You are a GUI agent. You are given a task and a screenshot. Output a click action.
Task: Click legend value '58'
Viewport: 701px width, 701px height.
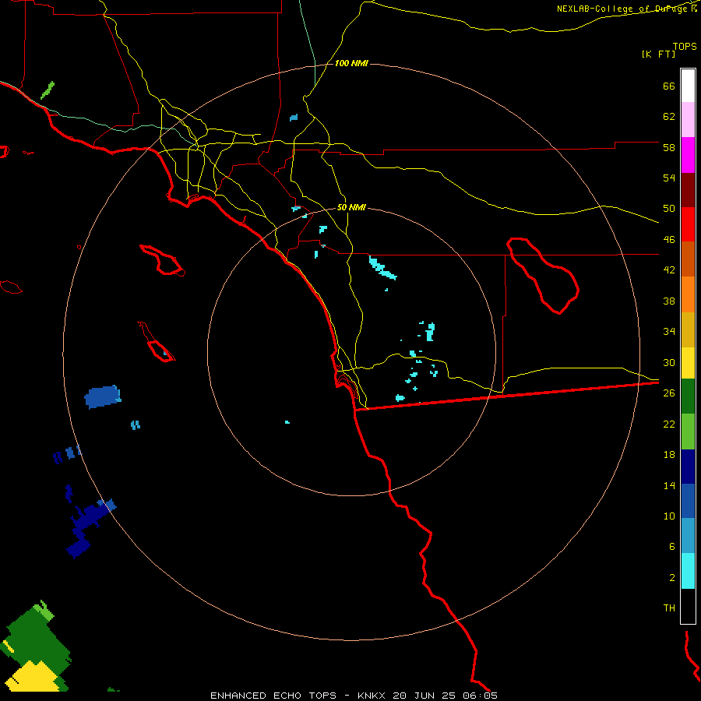[x=669, y=147]
